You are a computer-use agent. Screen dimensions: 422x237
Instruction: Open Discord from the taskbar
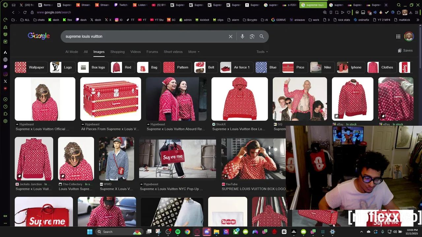207,232
